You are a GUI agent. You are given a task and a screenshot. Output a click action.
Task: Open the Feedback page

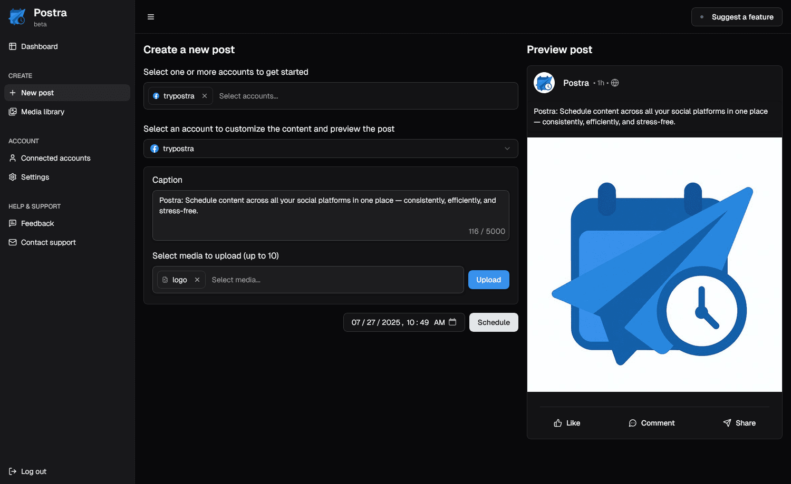[x=67, y=223]
